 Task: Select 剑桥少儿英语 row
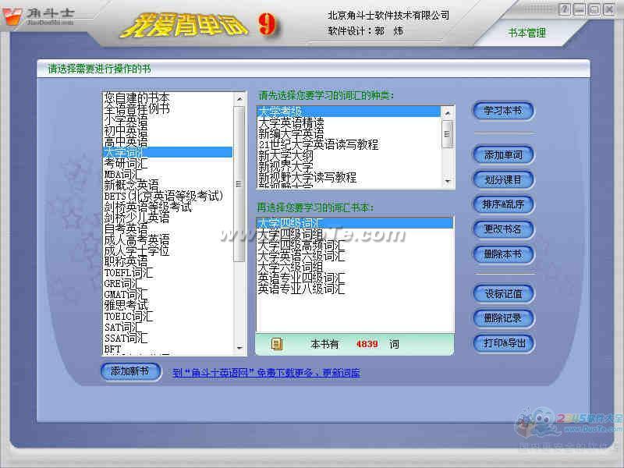pos(168,218)
